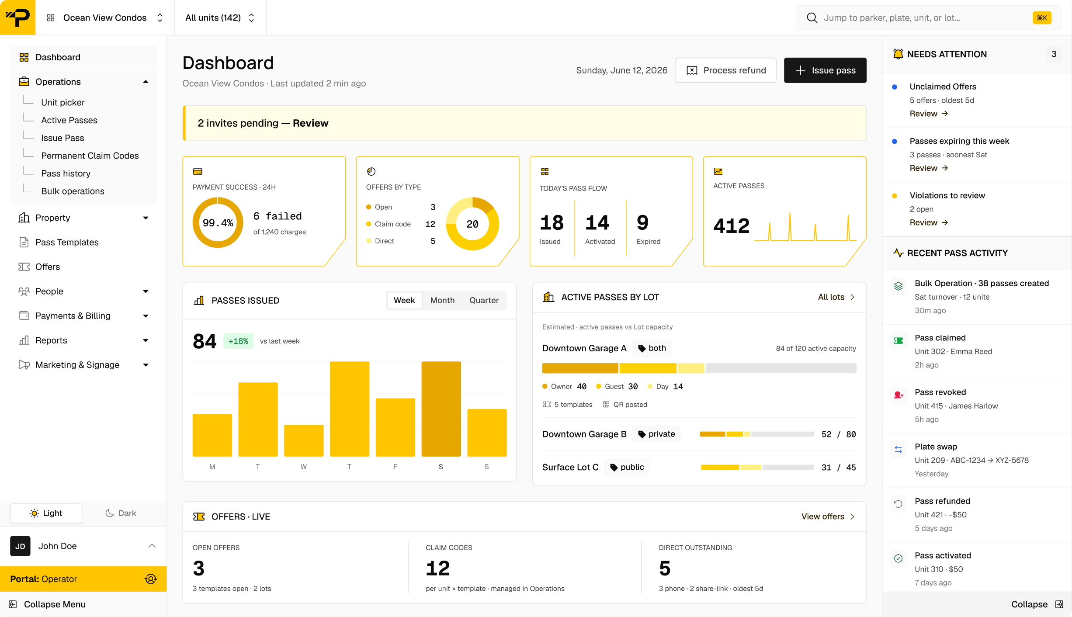Open the All lots link
Image resolution: width=1072 pixels, height=617 pixels.
click(836, 297)
